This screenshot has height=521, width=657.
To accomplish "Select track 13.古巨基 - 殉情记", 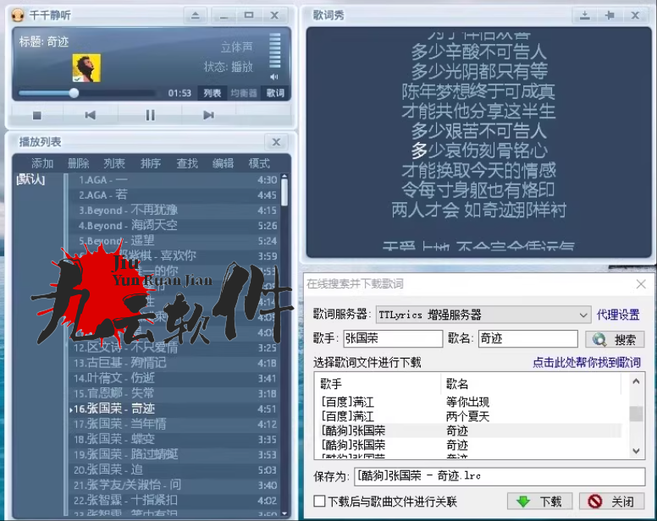I will click(174, 363).
